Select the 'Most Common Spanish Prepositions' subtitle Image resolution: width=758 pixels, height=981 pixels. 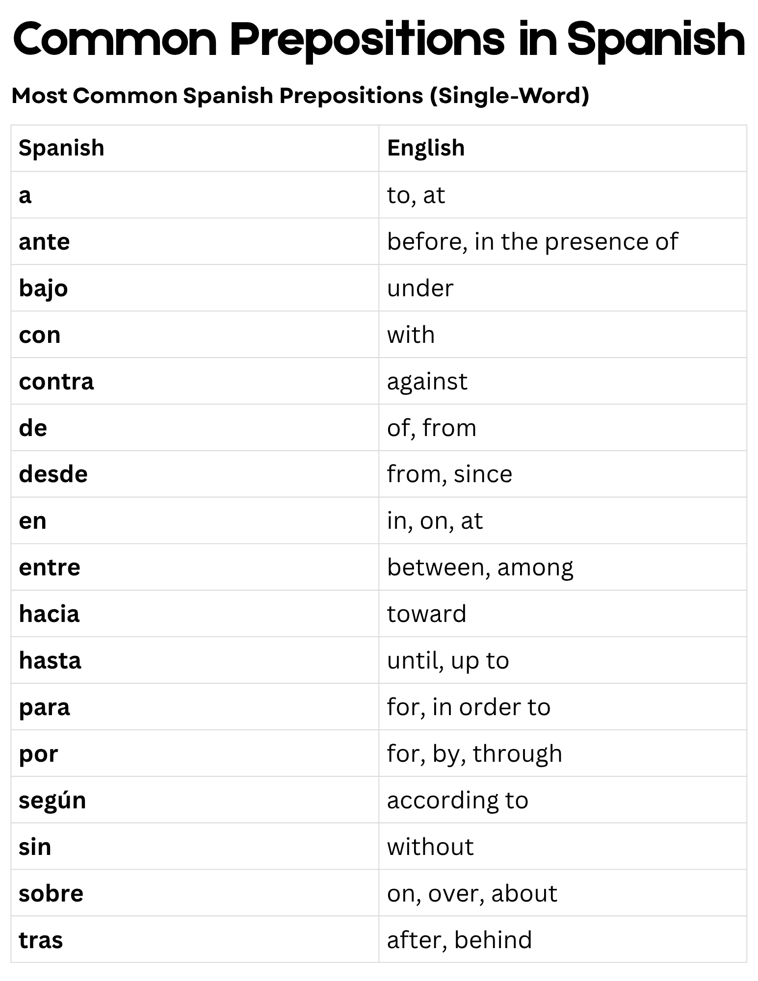coord(300,96)
